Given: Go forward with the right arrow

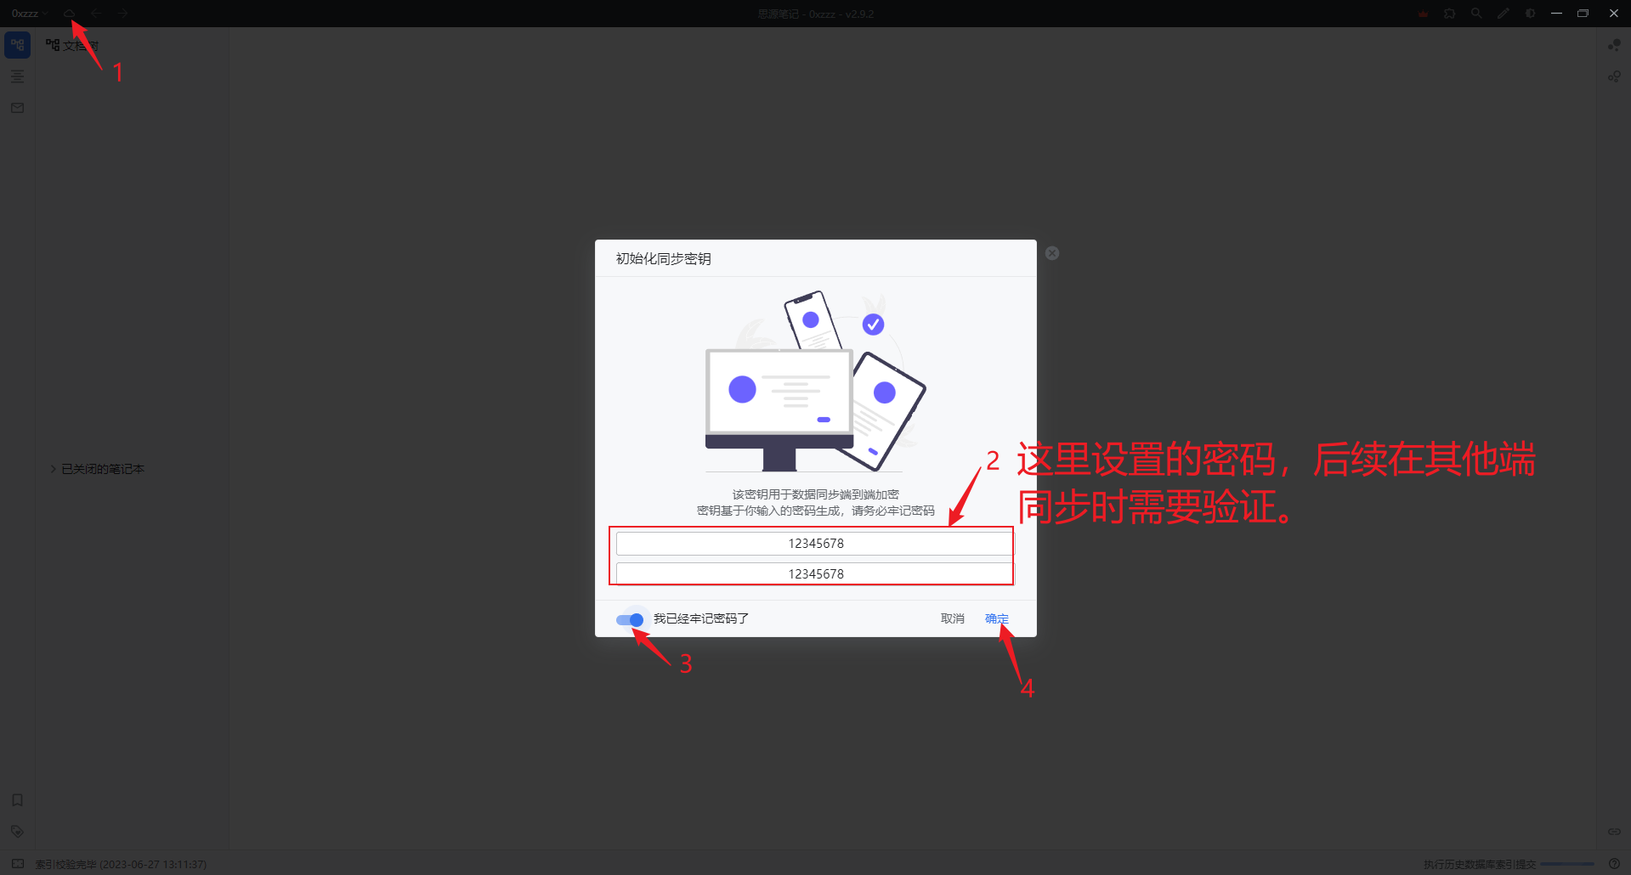Looking at the screenshot, I should coord(123,14).
